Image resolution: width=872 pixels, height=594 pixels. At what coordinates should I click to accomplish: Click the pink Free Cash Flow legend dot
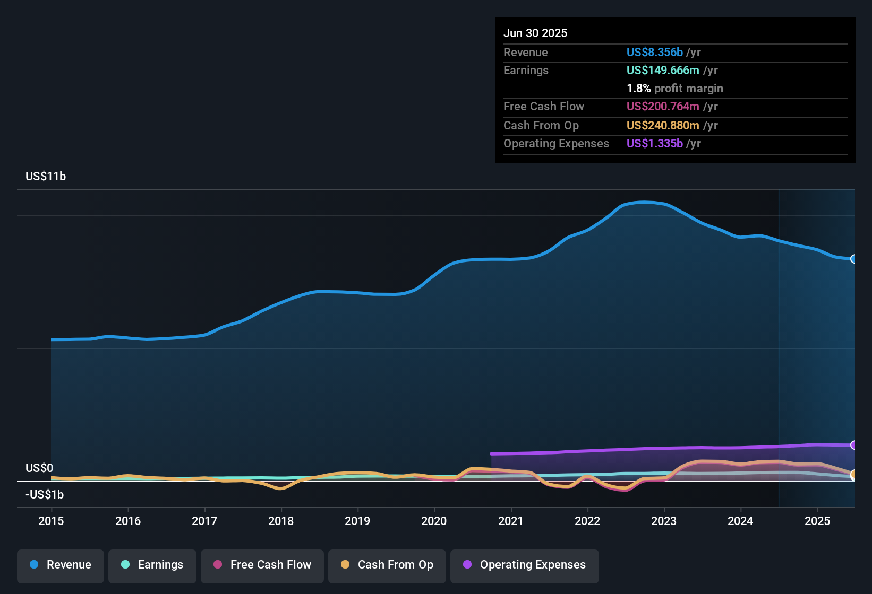217,565
